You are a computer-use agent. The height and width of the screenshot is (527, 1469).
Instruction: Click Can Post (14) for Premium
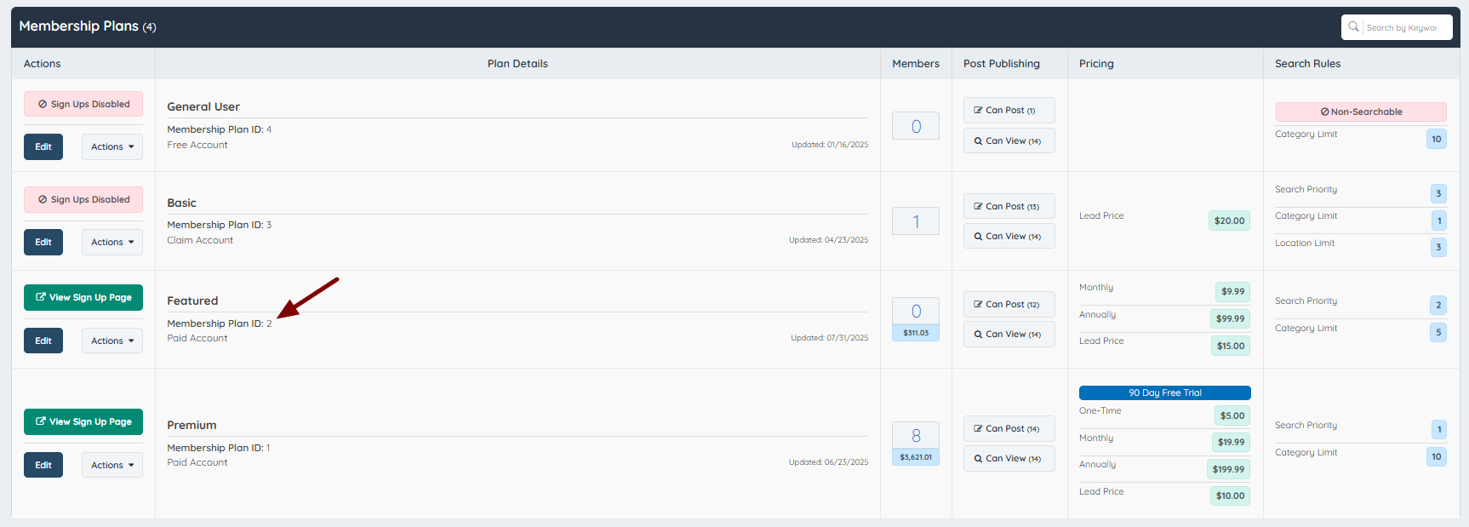[1009, 428]
